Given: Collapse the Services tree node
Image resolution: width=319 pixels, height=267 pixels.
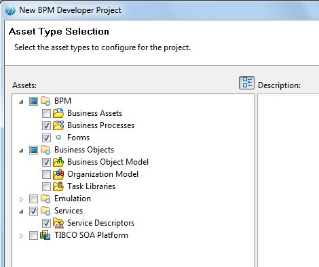Looking at the screenshot, I should (x=21, y=211).
